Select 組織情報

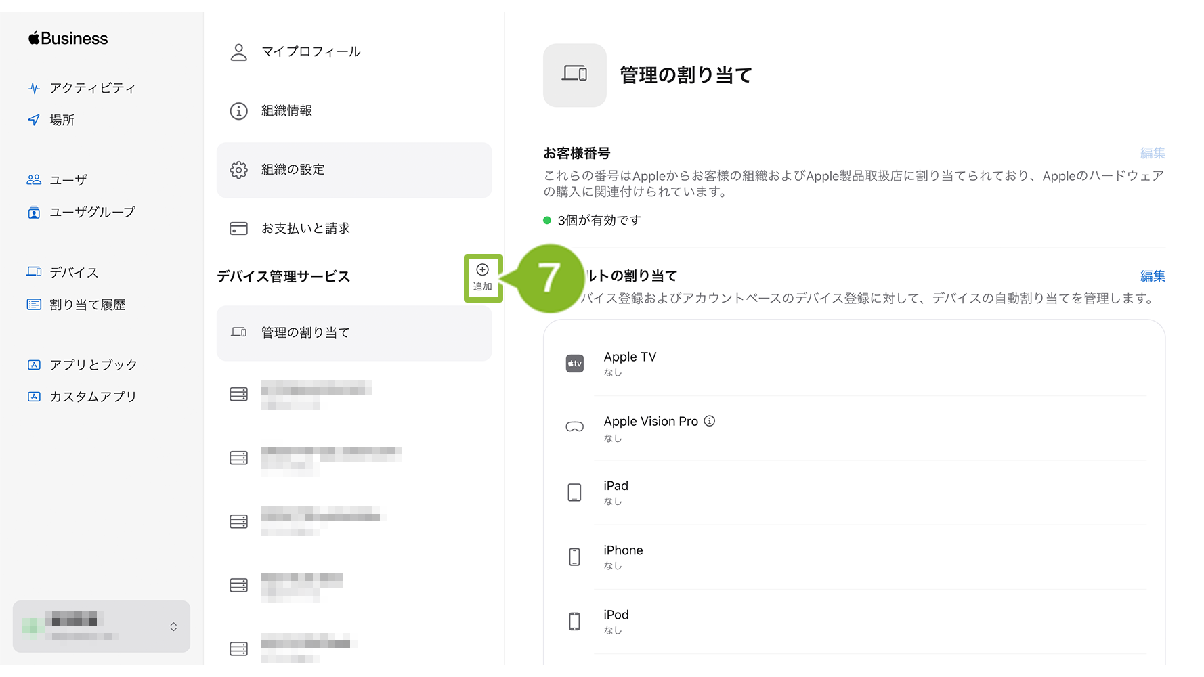coord(354,111)
